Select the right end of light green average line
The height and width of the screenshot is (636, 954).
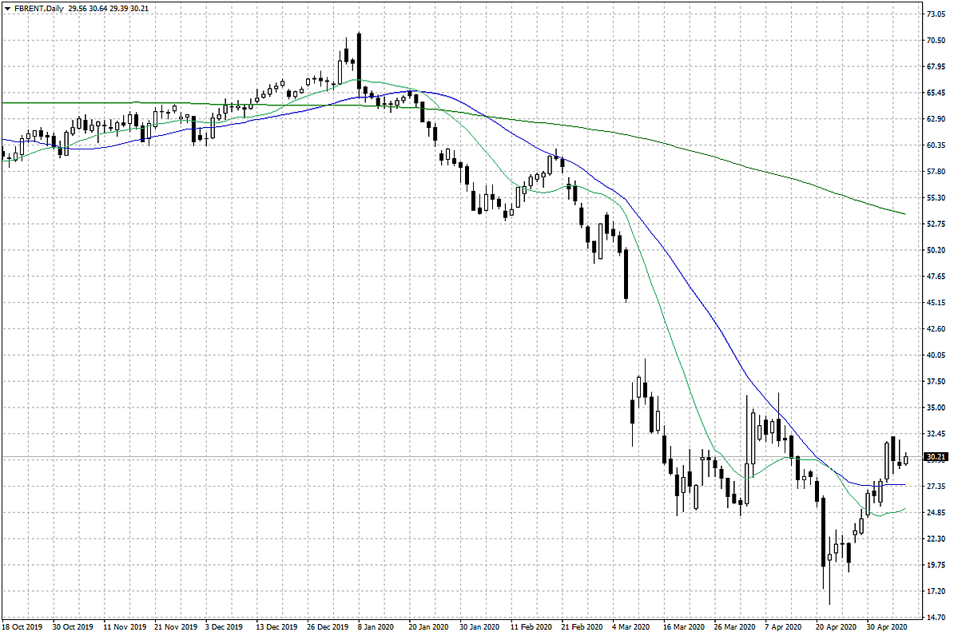pos(904,508)
